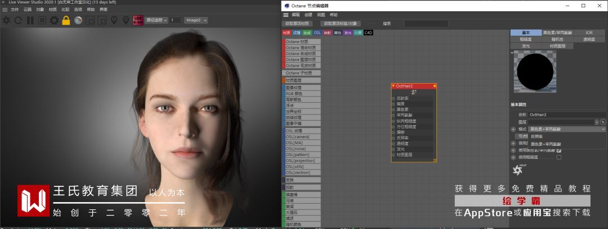Add the 大理石 marble node
The height and width of the screenshot is (229, 608).
point(301,212)
